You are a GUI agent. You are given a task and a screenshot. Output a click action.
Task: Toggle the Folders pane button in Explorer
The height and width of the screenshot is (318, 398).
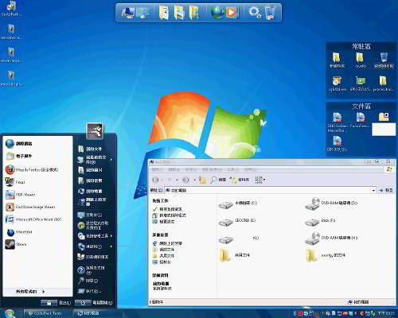(240, 180)
